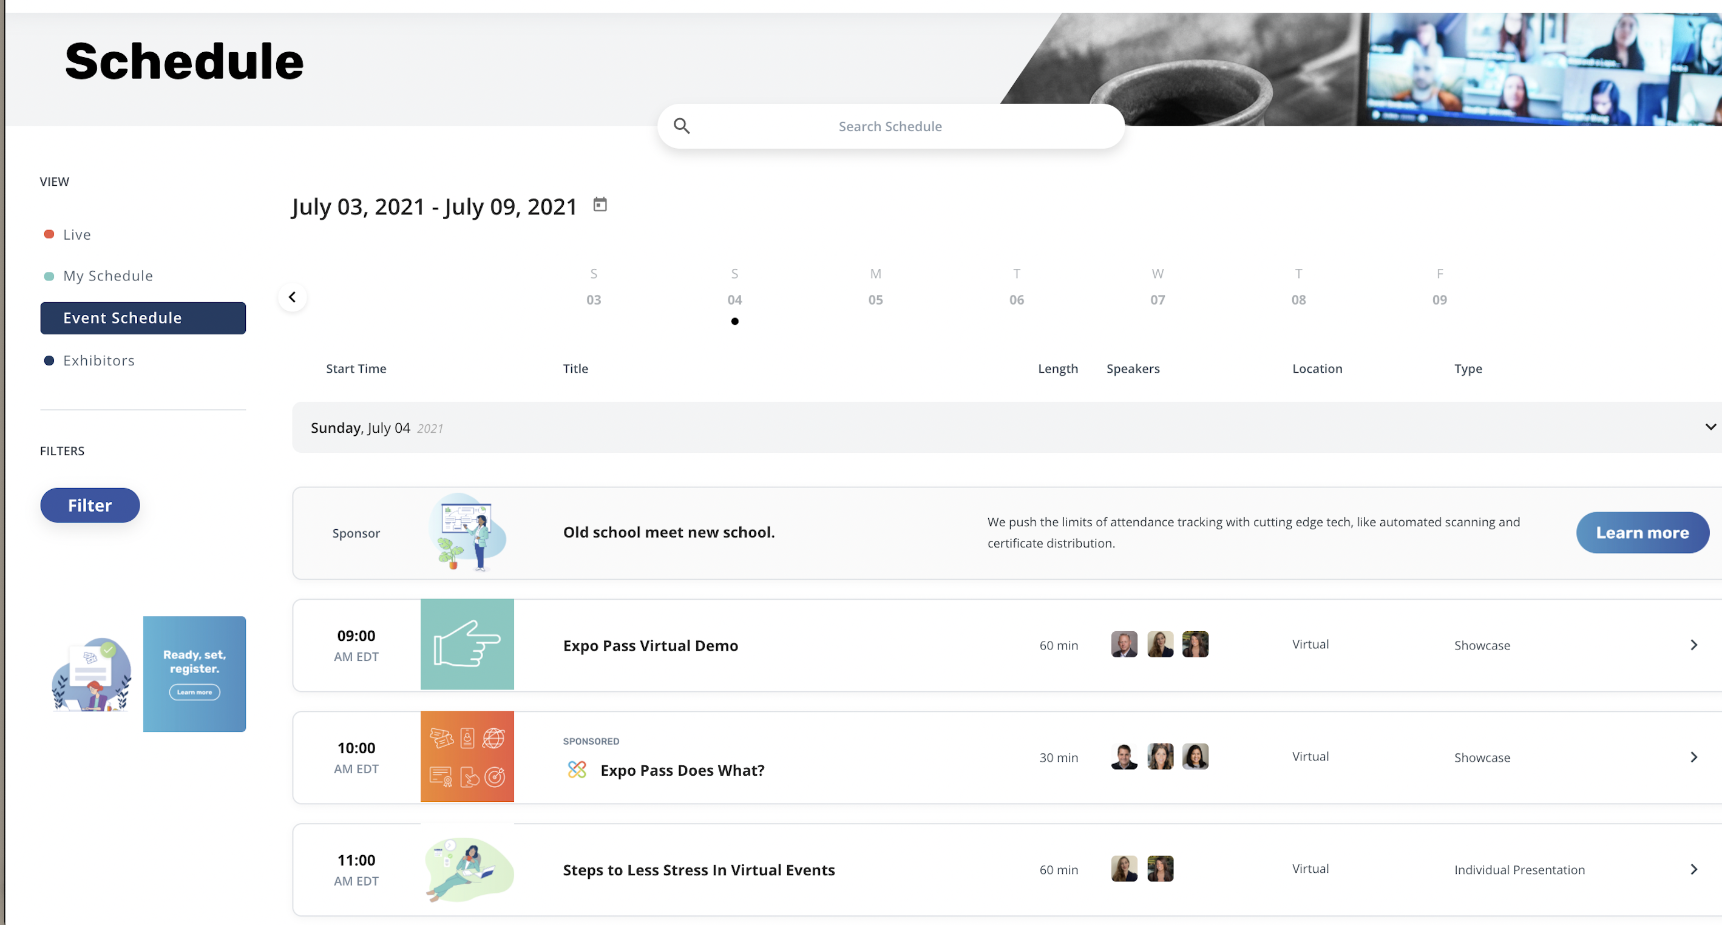Select the My Schedule view

(x=107, y=276)
